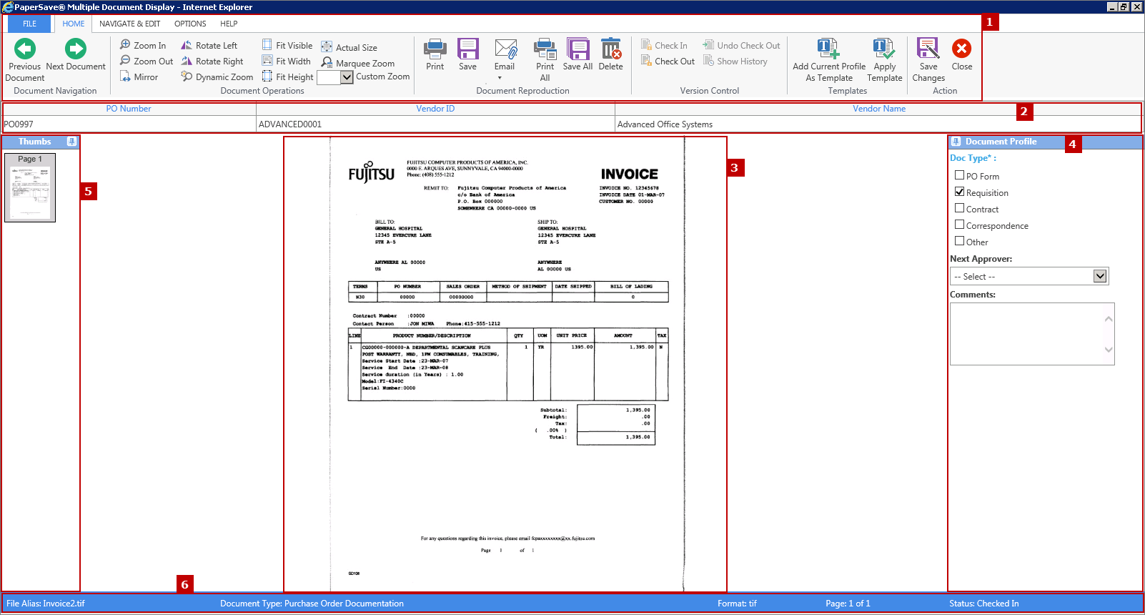This screenshot has width=1145, height=615.
Task: Click the Check In button
Action: pyautogui.click(x=664, y=45)
